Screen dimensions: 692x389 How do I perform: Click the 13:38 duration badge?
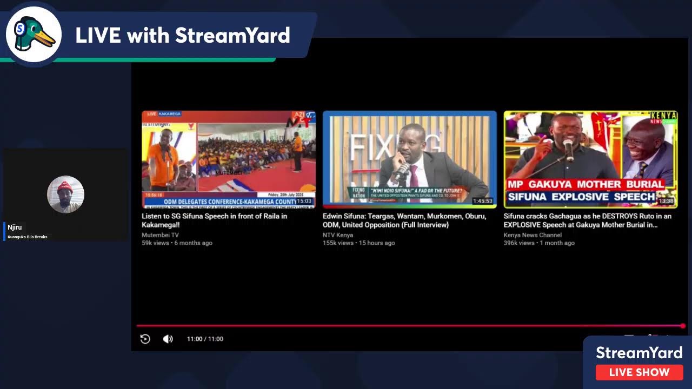(666, 201)
